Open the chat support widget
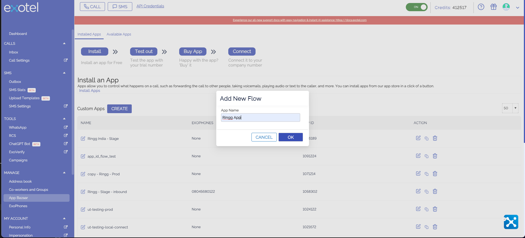Viewport: 525px width, 238px height. point(511,222)
